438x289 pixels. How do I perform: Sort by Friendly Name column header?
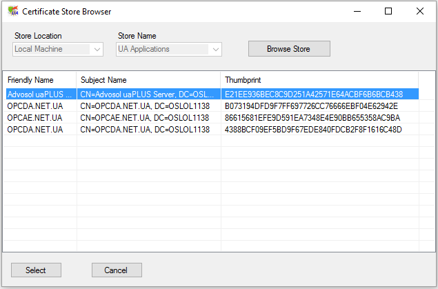(40, 80)
